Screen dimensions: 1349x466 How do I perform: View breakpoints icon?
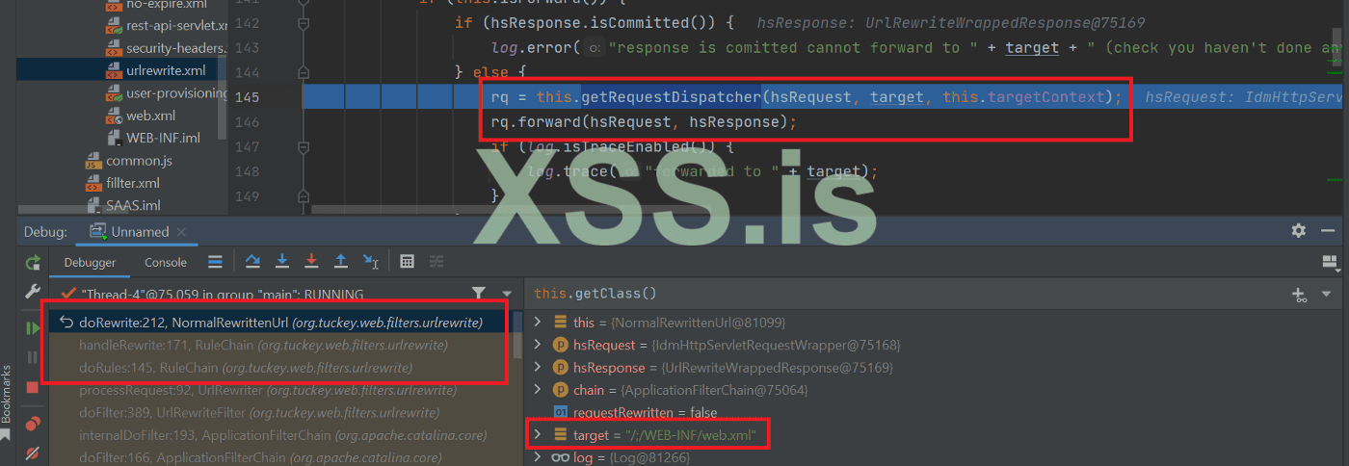pyautogui.click(x=33, y=423)
